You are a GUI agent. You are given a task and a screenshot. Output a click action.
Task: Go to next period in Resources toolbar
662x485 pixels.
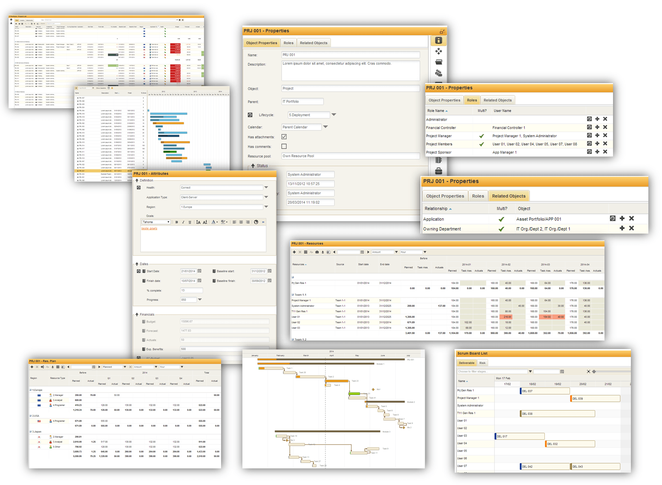[368, 252]
